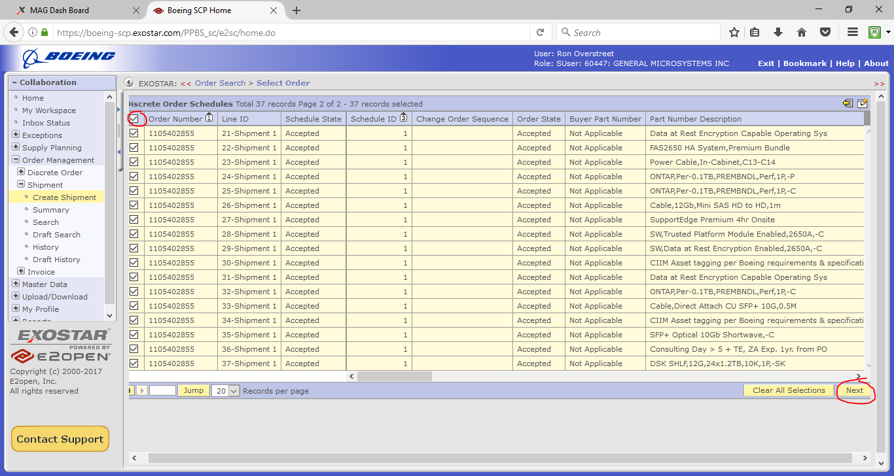
Task: Select the Boeing SCP Home tab
Action: [x=216, y=10]
